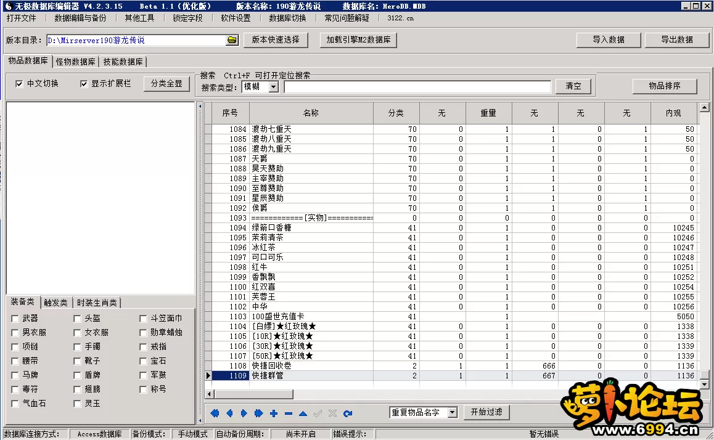The height and width of the screenshot is (440, 714).
Task: Go to first record navigator icon
Action: coord(215,413)
